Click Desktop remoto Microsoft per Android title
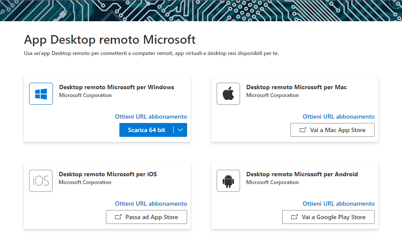 point(302,175)
